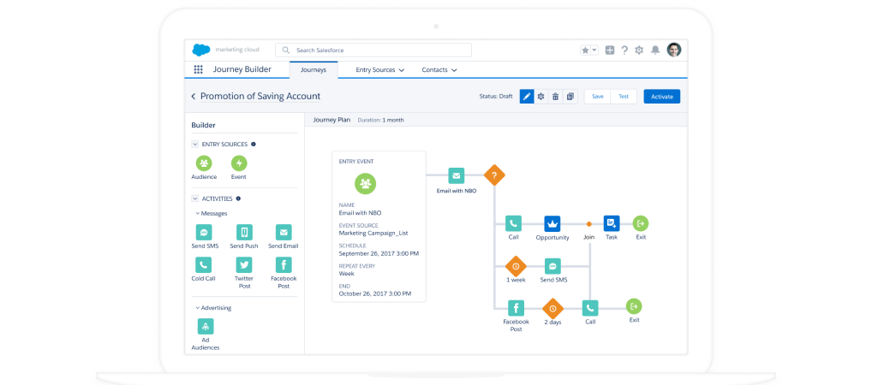Collapse the Advertising subsection
This screenshot has height=385, width=872.
click(197, 308)
